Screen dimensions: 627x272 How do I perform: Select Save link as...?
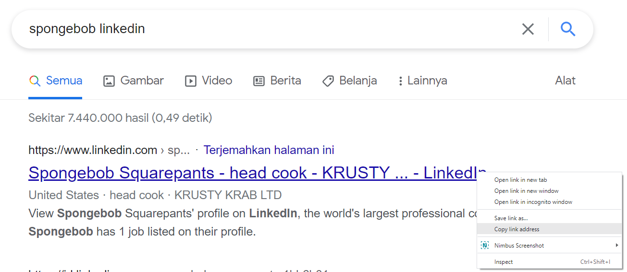(549, 218)
